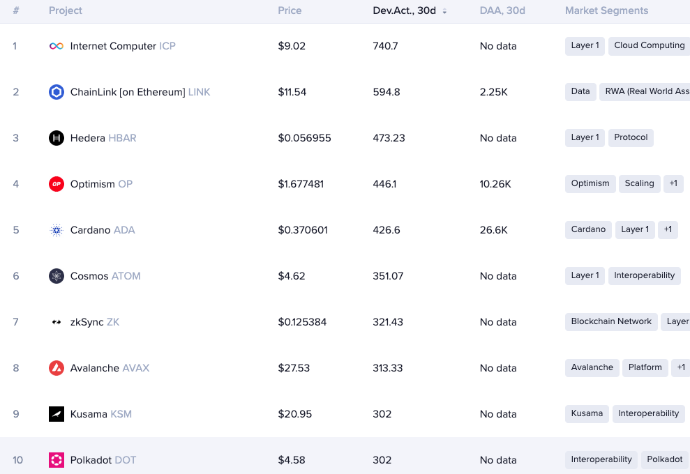
Task: Click the Cardano segment tag
Action: click(x=588, y=229)
